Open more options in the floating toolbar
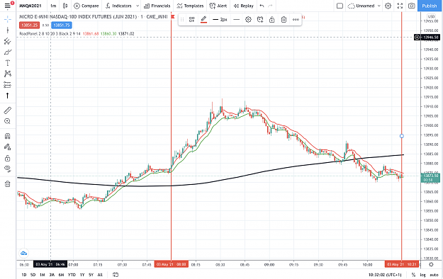The width and height of the screenshot is (443, 279). (296, 20)
